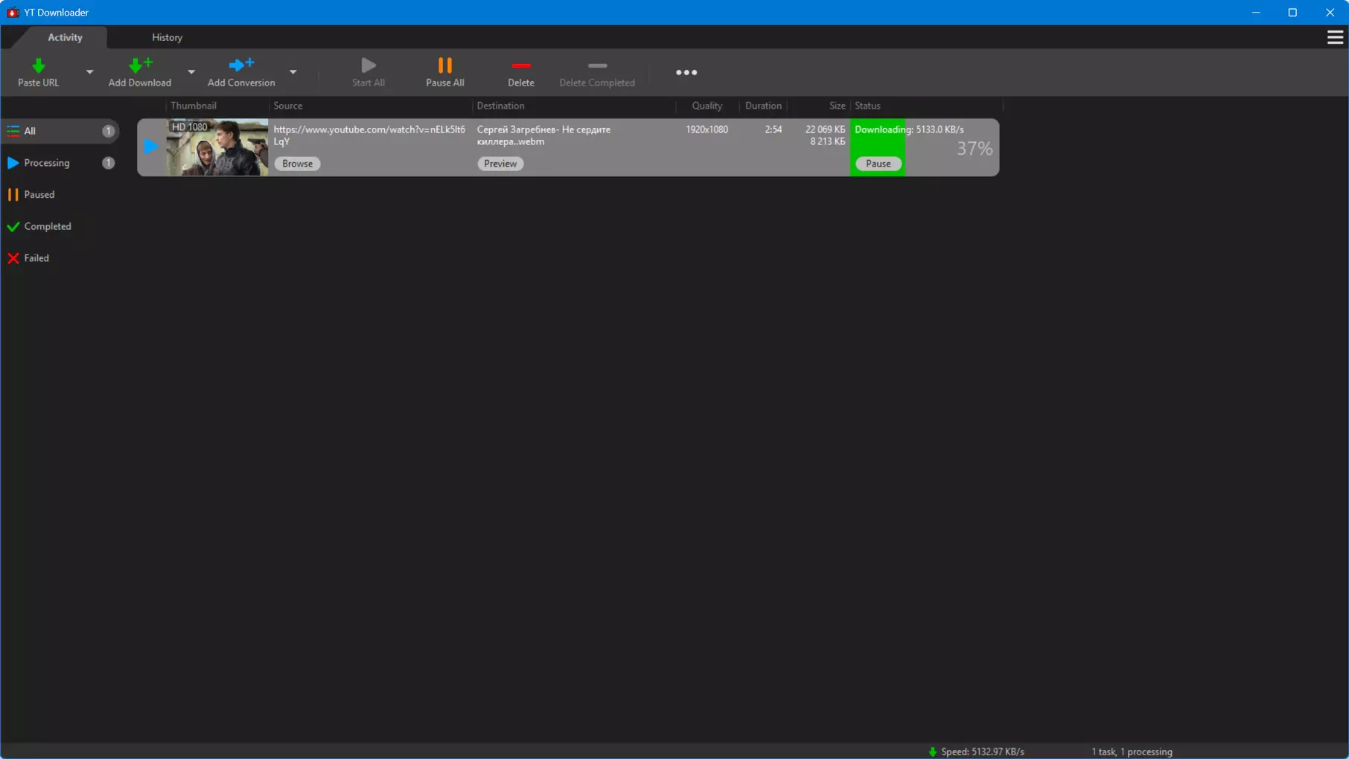Click the Paste URL toolbar icon

tap(39, 65)
